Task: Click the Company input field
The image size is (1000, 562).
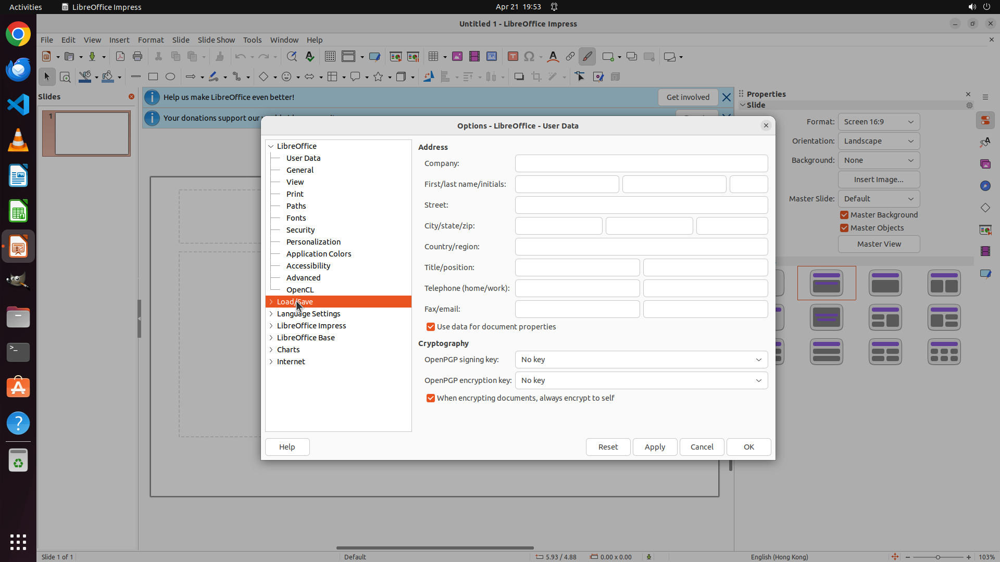Action: 641,163
